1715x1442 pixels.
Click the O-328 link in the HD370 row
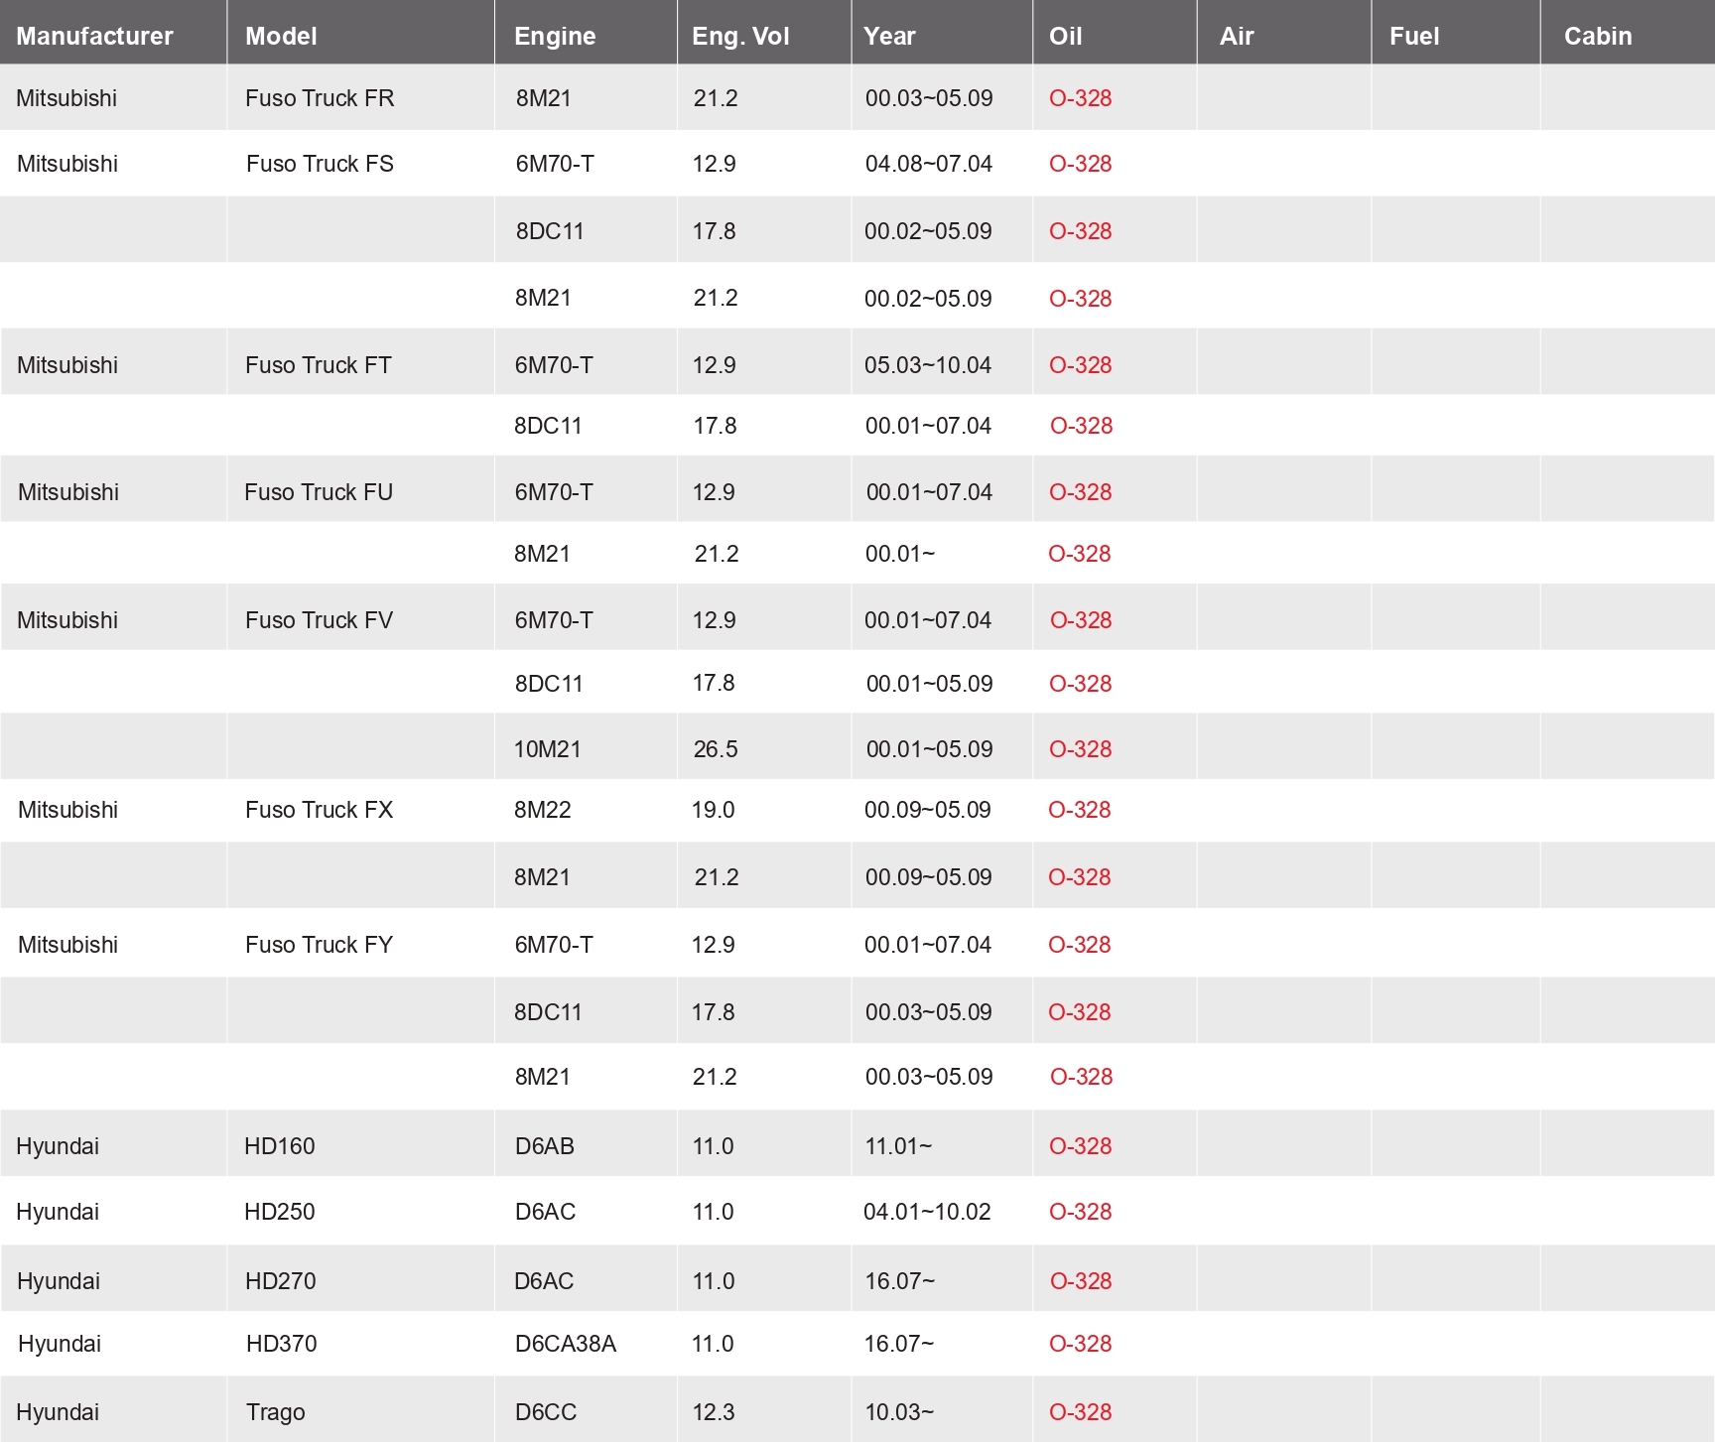(1081, 1344)
